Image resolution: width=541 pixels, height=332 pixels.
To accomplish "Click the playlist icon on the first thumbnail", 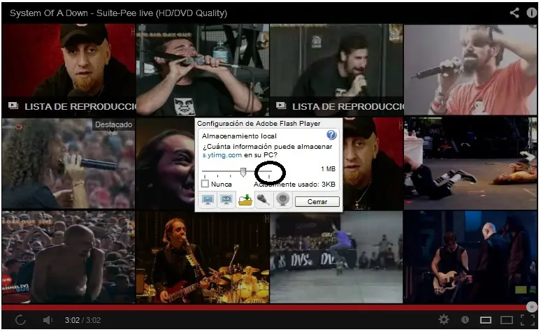I will pos(13,106).
